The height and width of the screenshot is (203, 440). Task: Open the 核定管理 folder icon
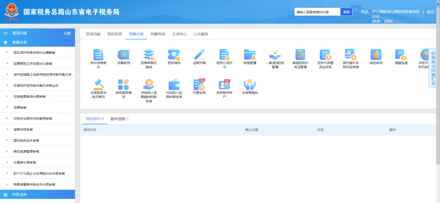pyautogui.click(x=250, y=55)
